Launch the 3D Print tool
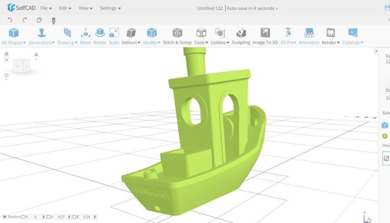Image resolution: width=390 pixels, height=223 pixels. pyautogui.click(x=288, y=36)
